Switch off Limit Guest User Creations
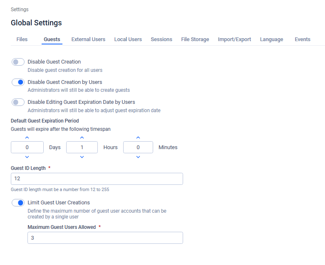The width and height of the screenshot is (325, 265). tap(18, 203)
